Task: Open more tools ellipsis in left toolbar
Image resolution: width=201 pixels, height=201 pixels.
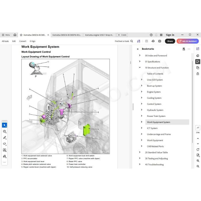Action: (x=5, y=162)
